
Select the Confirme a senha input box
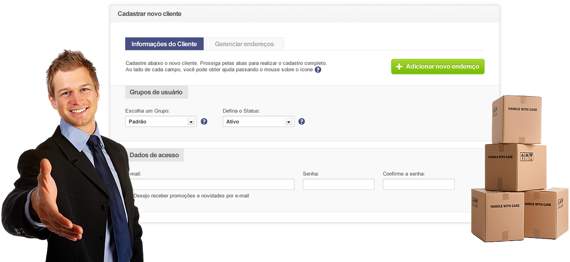point(419,184)
